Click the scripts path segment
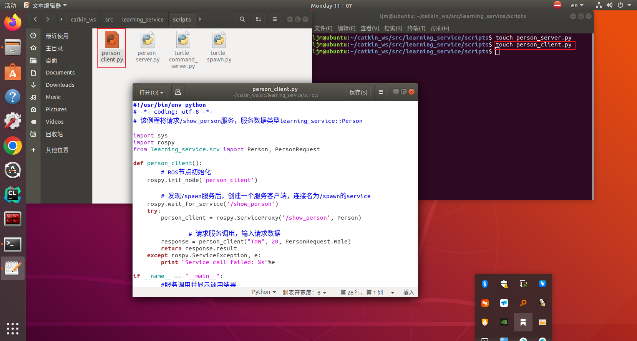Viewport: 637px width, 341px height. coord(182,19)
